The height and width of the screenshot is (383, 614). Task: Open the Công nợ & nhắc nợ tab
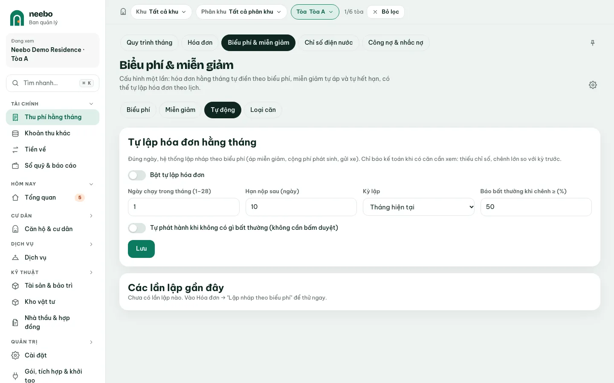click(x=396, y=43)
